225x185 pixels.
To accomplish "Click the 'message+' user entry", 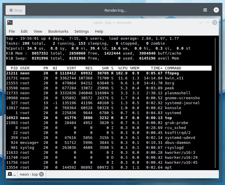I will coord(29,143).
